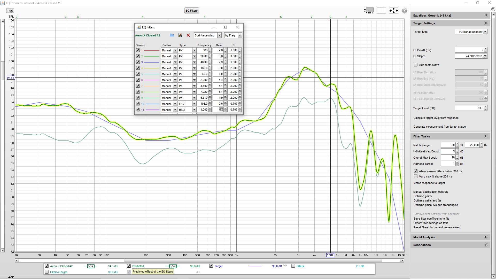The height and width of the screenshot is (279, 496).
Task: Adjust the Overall Max Boost stepper value
Action: [x=456, y=157]
